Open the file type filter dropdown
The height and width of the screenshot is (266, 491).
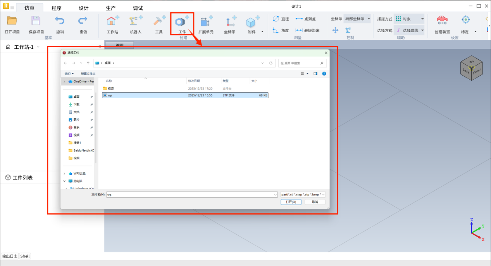pos(303,195)
